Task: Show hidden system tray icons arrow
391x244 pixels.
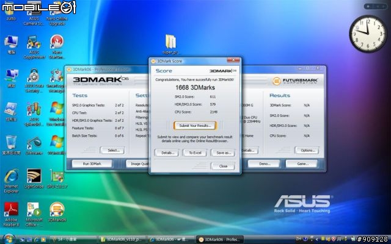Action: 316,239
